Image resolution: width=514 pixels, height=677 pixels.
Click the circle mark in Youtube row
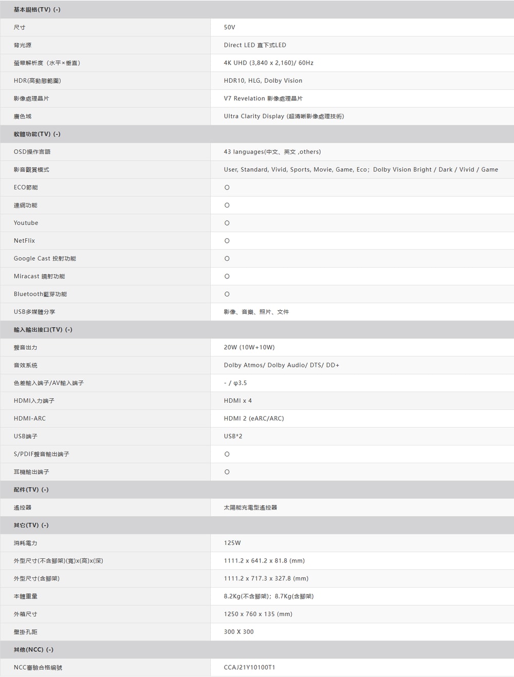click(x=227, y=223)
